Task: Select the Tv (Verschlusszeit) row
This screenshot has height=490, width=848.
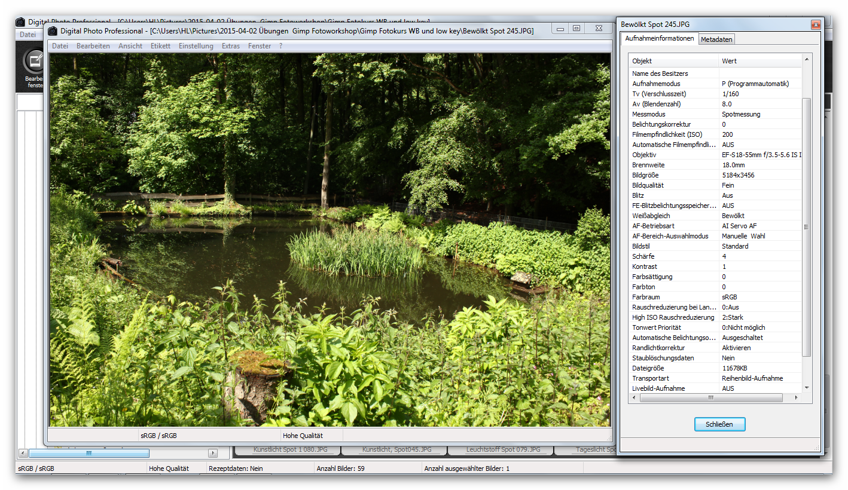Action: pyautogui.click(x=715, y=94)
